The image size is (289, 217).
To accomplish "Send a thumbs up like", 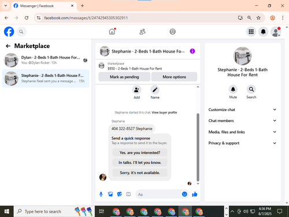I will click(195, 194).
